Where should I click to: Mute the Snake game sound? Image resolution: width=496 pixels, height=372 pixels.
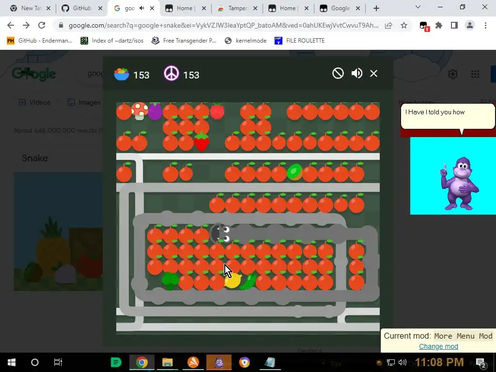point(357,74)
